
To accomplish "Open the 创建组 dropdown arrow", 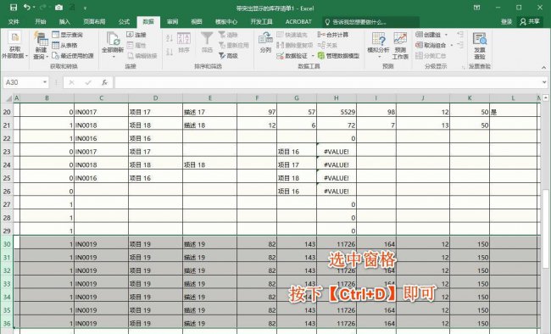I will click(x=446, y=35).
